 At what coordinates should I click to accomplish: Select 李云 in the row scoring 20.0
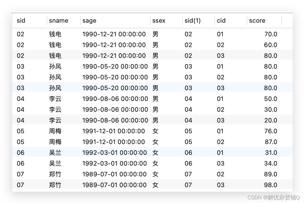[55, 120]
